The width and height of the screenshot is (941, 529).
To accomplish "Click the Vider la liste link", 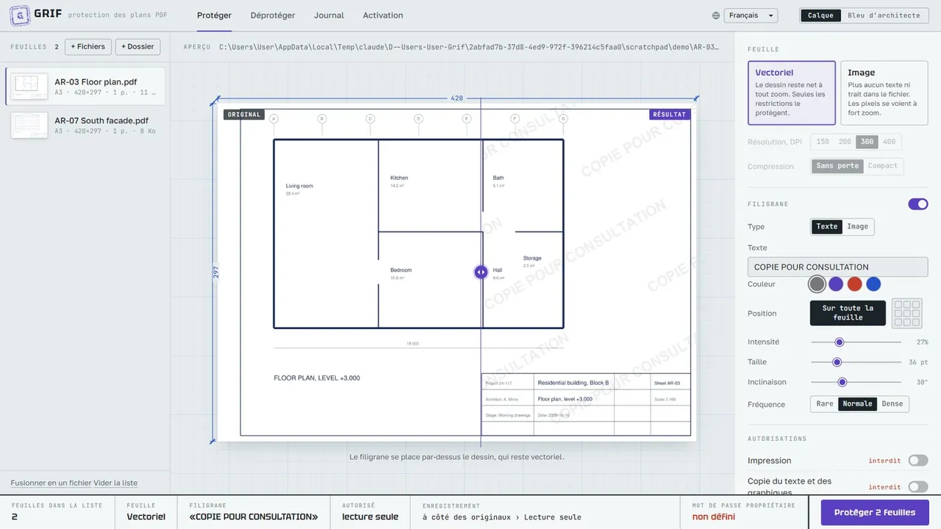I will [x=115, y=483].
